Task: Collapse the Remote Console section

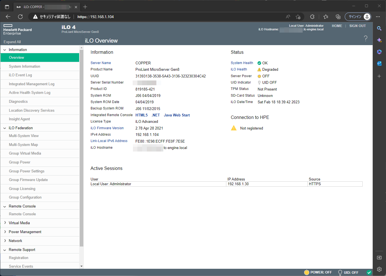Action: [x=5, y=206]
